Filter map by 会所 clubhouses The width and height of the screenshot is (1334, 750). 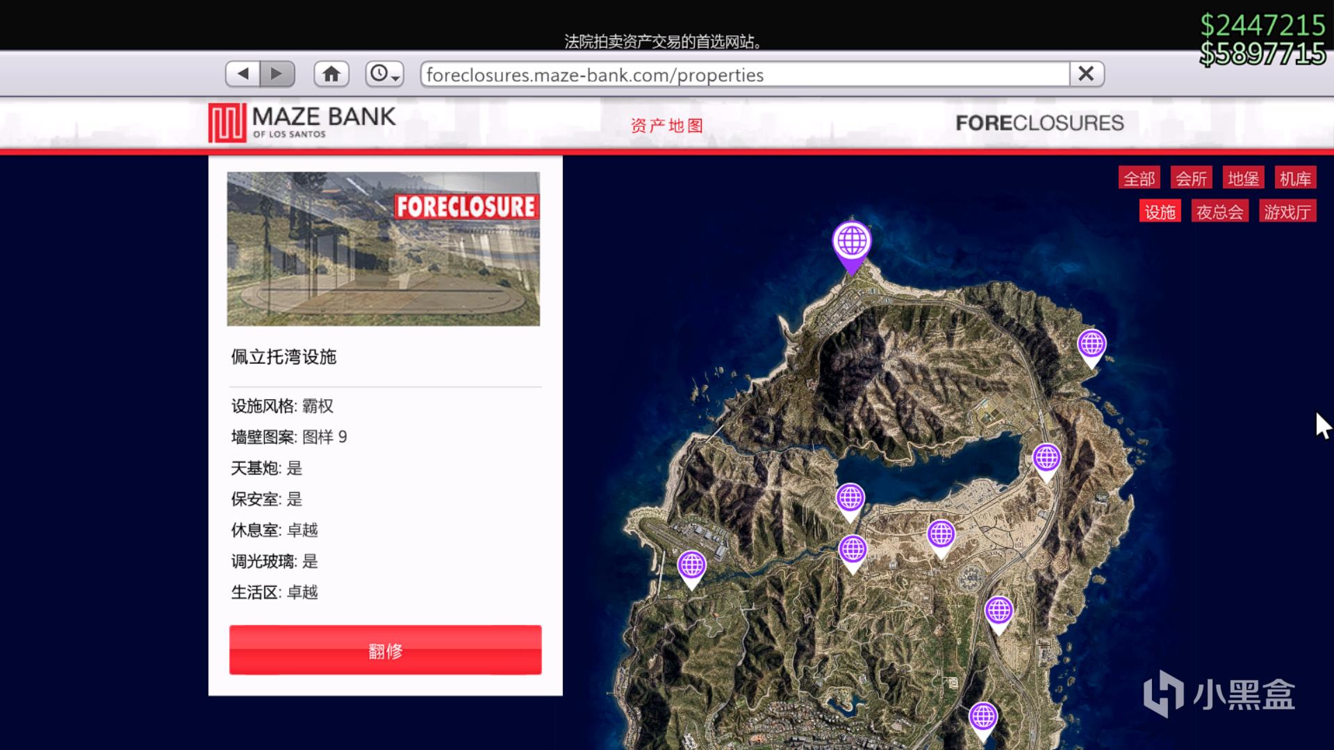[x=1192, y=178]
